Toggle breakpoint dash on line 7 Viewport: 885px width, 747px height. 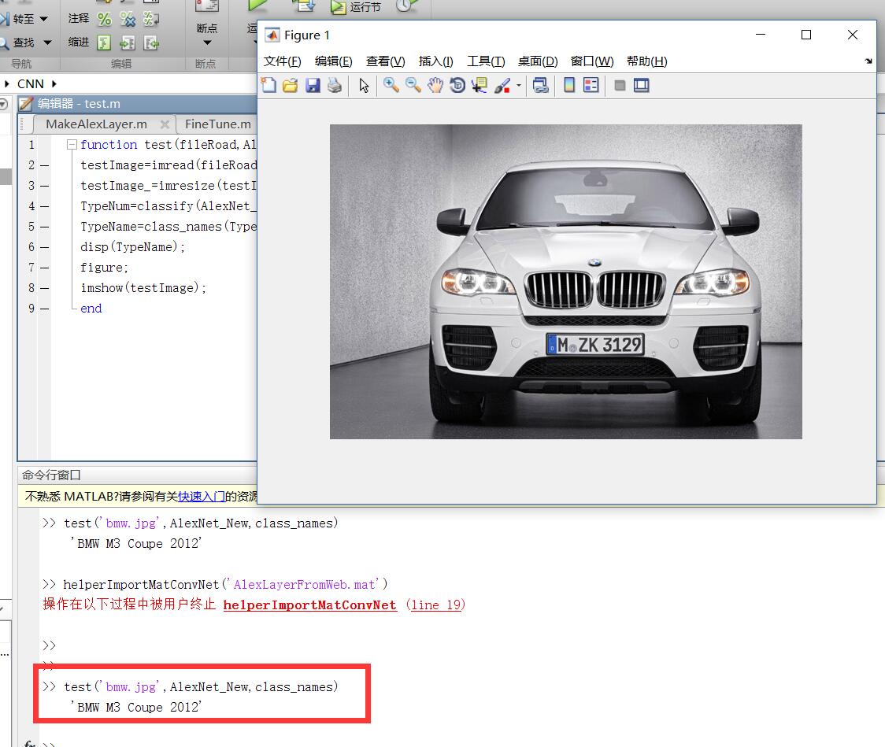click(x=45, y=268)
